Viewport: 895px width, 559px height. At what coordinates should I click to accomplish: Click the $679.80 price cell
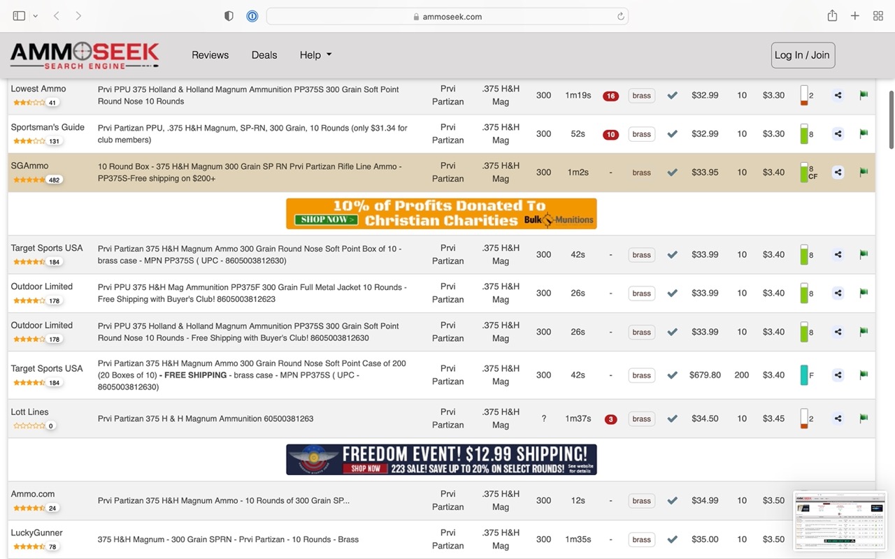pos(705,375)
